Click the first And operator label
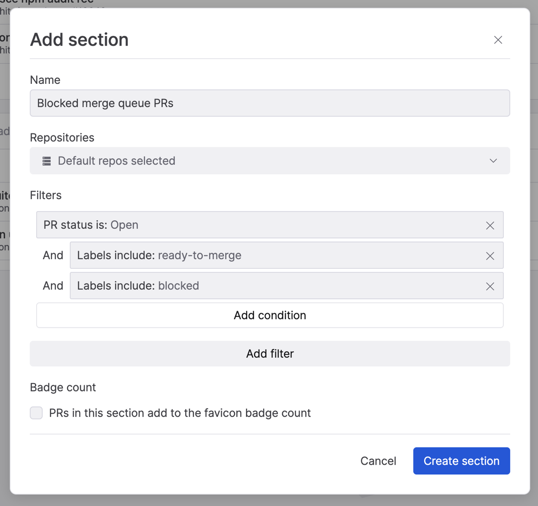Image resolution: width=538 pixels, height=506 pixels. click(53, 255)
